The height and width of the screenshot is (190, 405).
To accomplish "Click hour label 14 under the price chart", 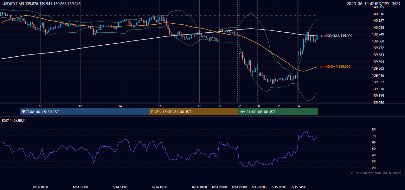I will tap(120, 106).
